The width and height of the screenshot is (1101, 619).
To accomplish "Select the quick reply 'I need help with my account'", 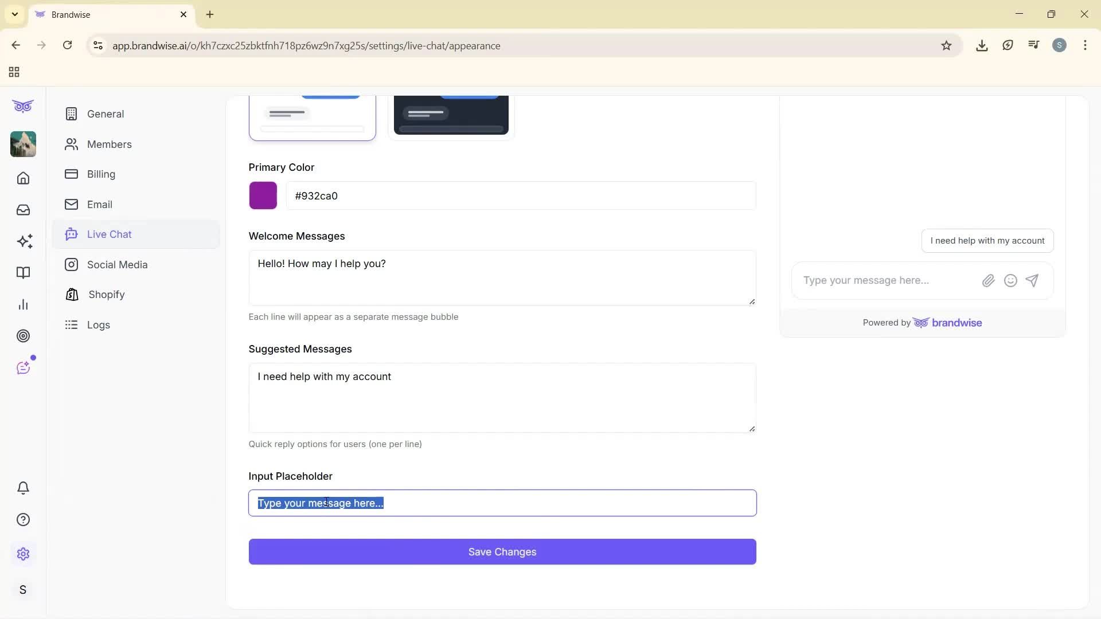I will tap(987, 241).
